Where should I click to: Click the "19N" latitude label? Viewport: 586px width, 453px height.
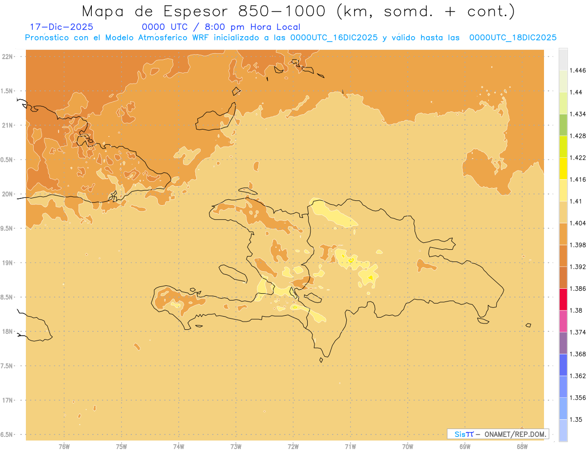tap(7, 263)
